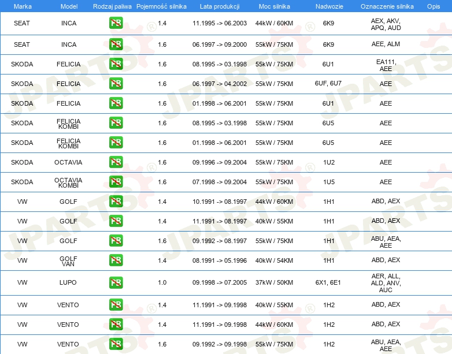Select the date range 08.1991 -> 05.1996

click(x=220, y=260)
